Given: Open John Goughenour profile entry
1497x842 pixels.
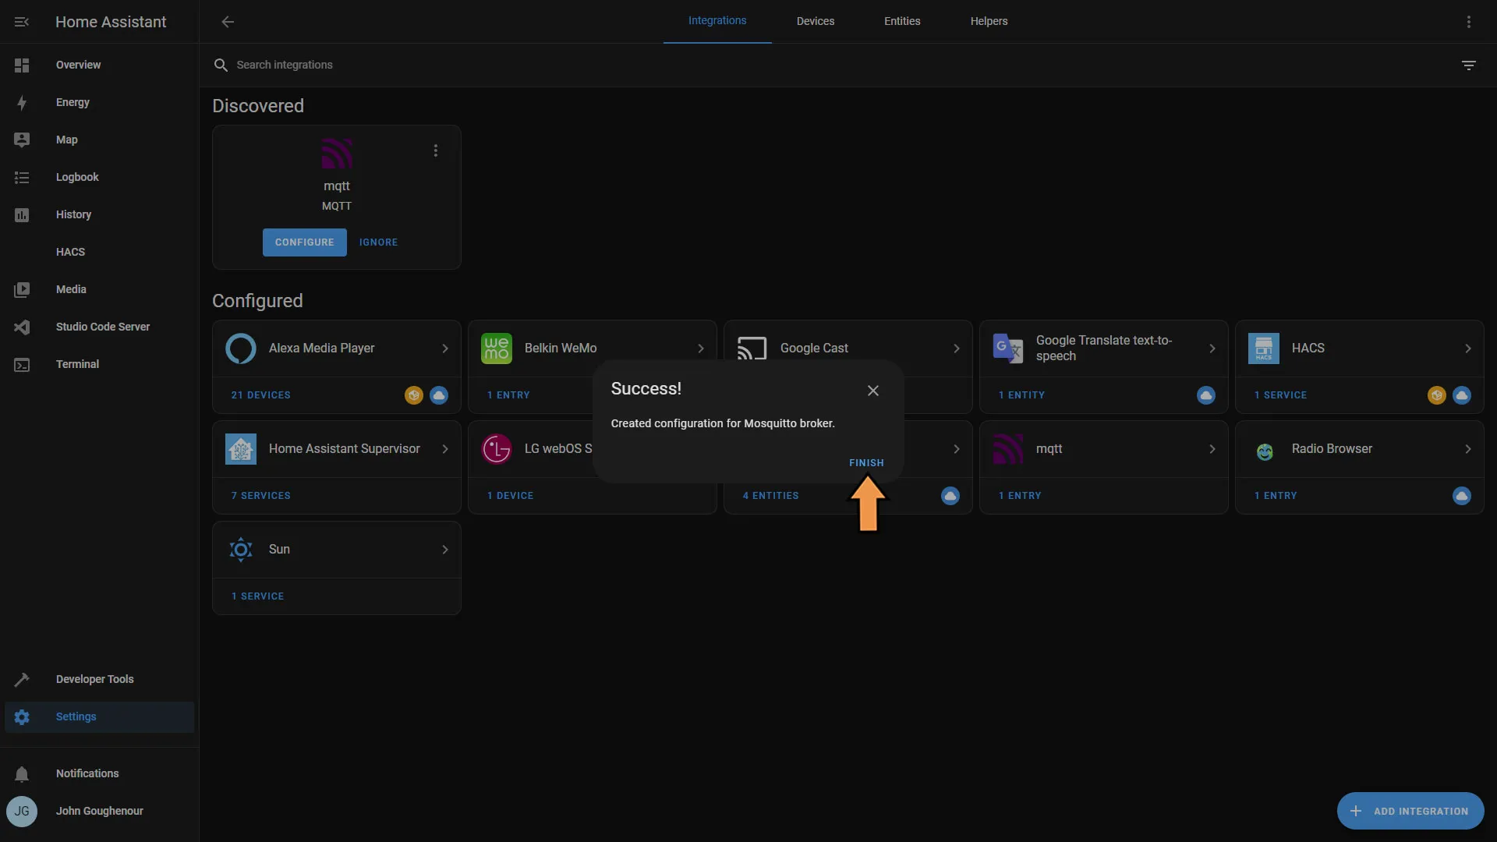Looking at the screenshot, I should (x=99, y=812).
